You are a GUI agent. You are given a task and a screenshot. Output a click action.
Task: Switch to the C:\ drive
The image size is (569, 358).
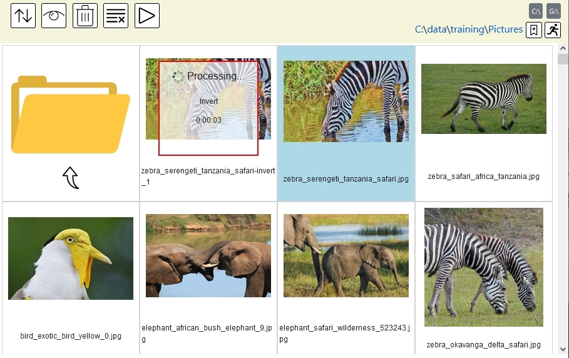pyautogui.click(x=536, y=11)
